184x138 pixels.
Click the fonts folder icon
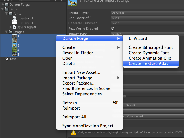[10, 14]
